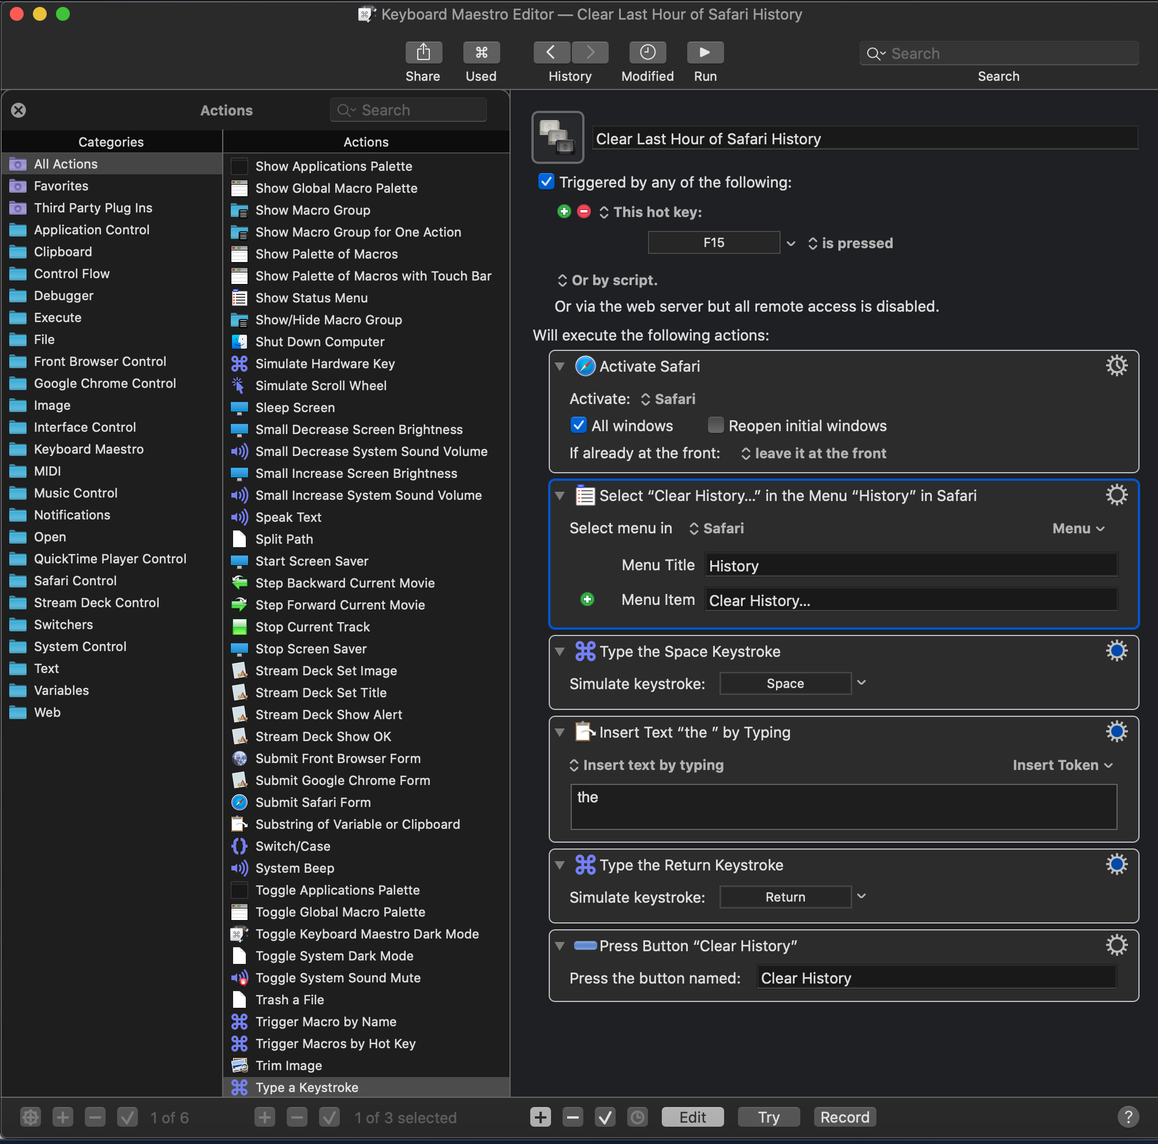1158x1144 pixels.
Task: Enable Reopen initial windows checkbox
Action: (715, 425)
